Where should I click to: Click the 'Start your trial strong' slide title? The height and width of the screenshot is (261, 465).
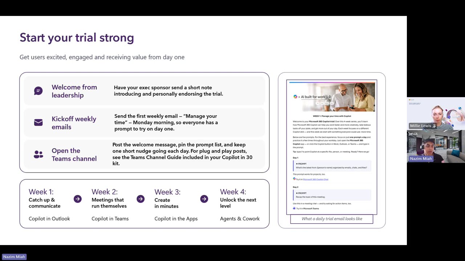click(x=77, y=38)
